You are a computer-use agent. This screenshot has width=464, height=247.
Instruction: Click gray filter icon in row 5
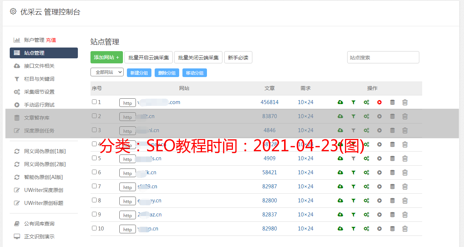point(353,158)
